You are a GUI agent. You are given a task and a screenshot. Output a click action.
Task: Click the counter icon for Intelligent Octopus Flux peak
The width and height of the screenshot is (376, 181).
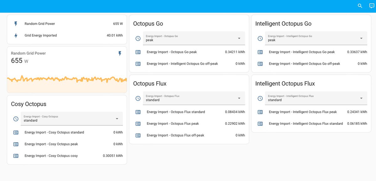[x=260, y=112]
